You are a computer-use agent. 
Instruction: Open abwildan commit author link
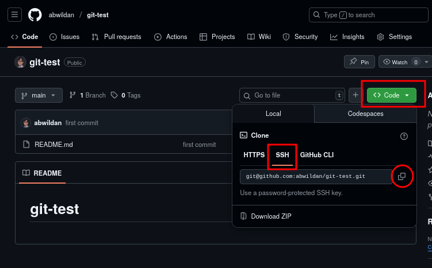[48, 123]
